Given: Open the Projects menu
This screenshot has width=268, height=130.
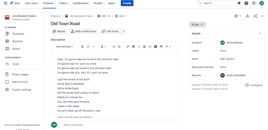Looking at the screenshot, I should [x=49, y=3].
